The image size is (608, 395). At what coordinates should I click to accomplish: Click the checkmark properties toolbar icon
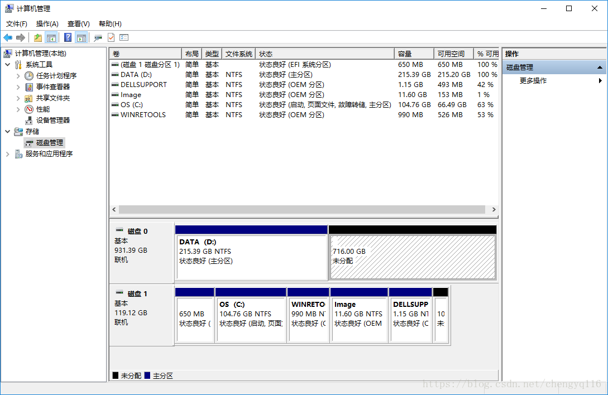pos(111,37)
